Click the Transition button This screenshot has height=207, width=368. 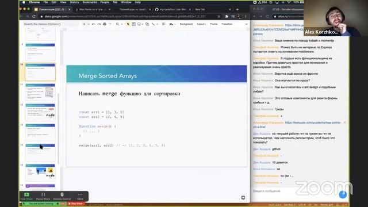coord(227,24)
